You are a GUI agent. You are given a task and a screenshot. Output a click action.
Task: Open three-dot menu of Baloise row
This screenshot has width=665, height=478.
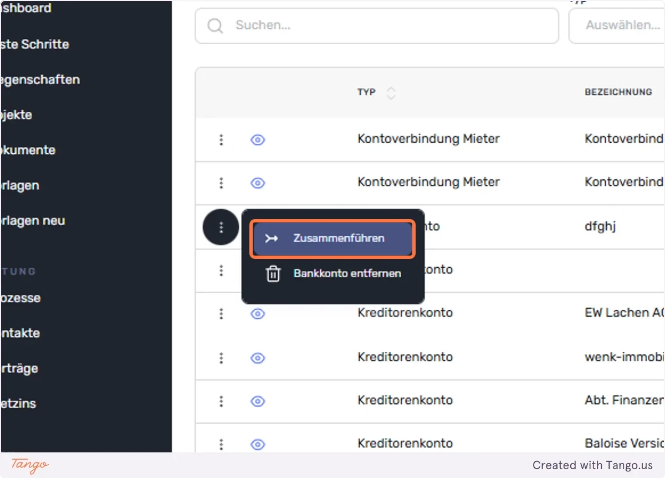(221, 444)
